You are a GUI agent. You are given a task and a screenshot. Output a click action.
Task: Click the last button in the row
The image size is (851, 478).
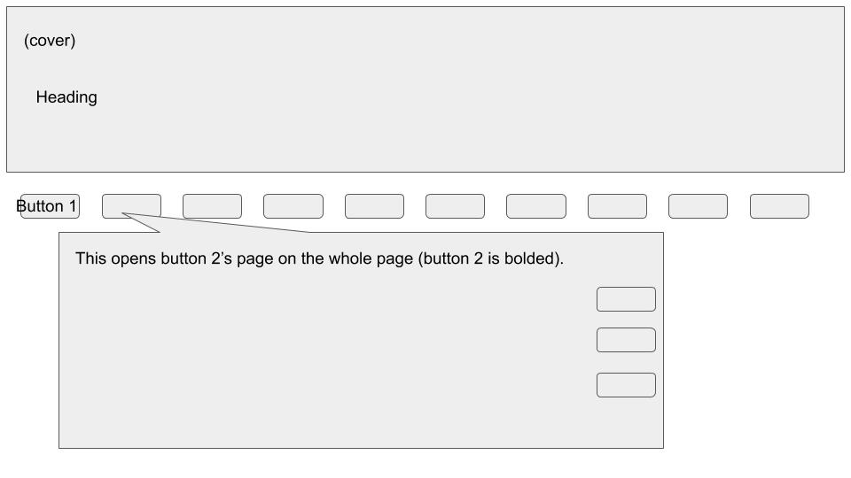[779, 206]
